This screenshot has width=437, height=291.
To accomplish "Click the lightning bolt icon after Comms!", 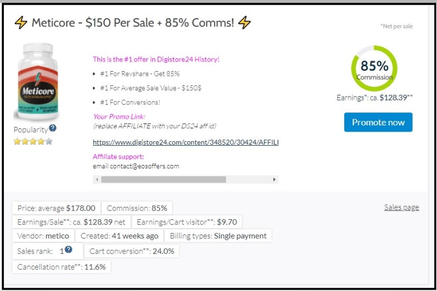I will 245,23.
